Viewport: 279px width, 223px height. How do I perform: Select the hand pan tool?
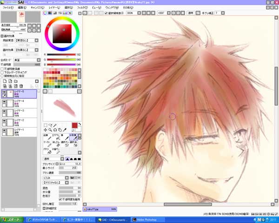click(x=60, y=130)
